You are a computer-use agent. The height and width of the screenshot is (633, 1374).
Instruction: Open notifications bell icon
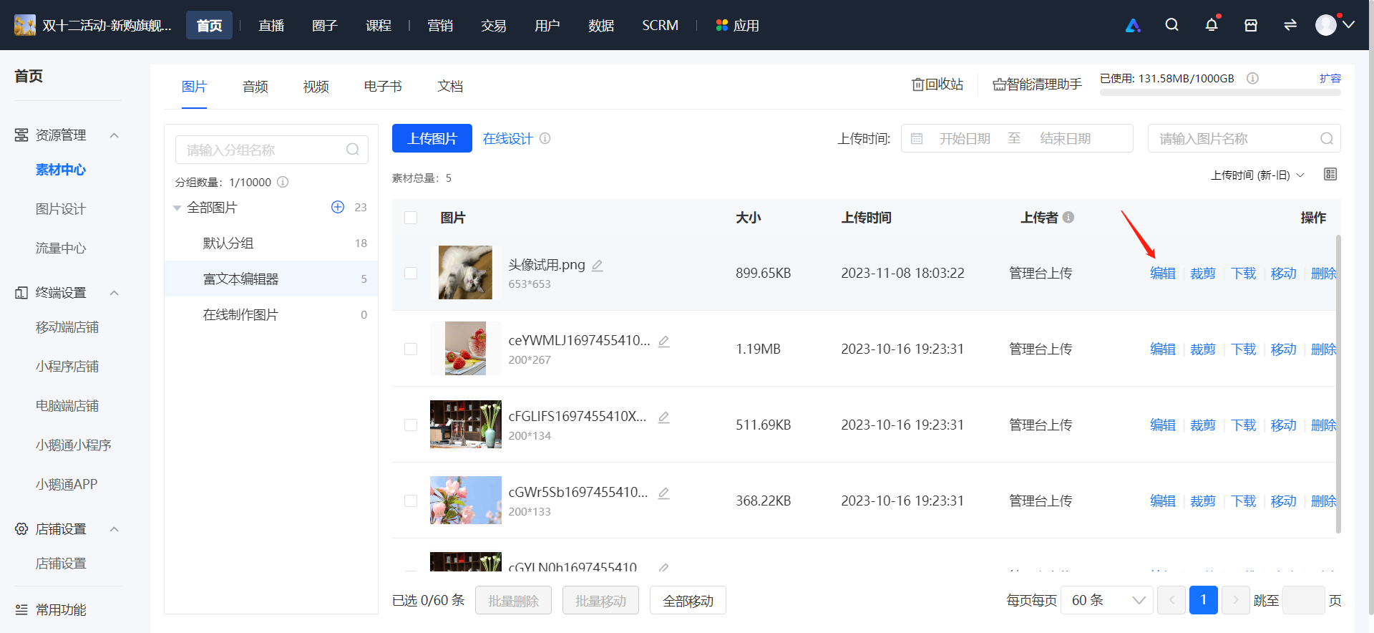(1211, 25)
